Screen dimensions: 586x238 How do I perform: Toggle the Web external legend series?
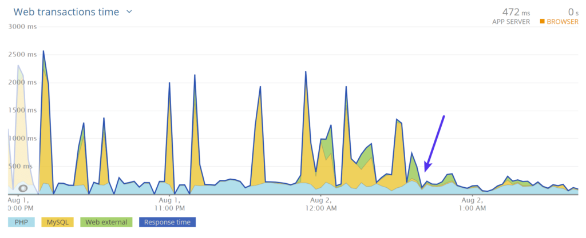[106, 222]
